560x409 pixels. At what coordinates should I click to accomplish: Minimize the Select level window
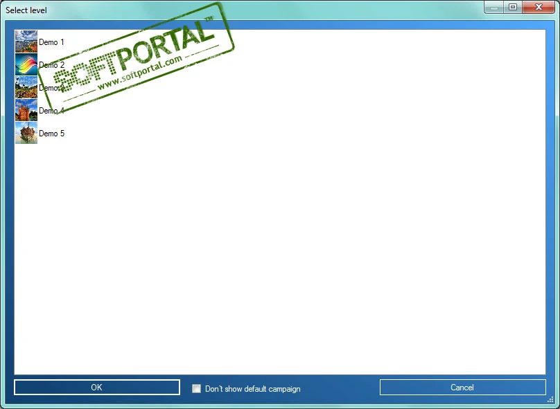coord(494,7)
